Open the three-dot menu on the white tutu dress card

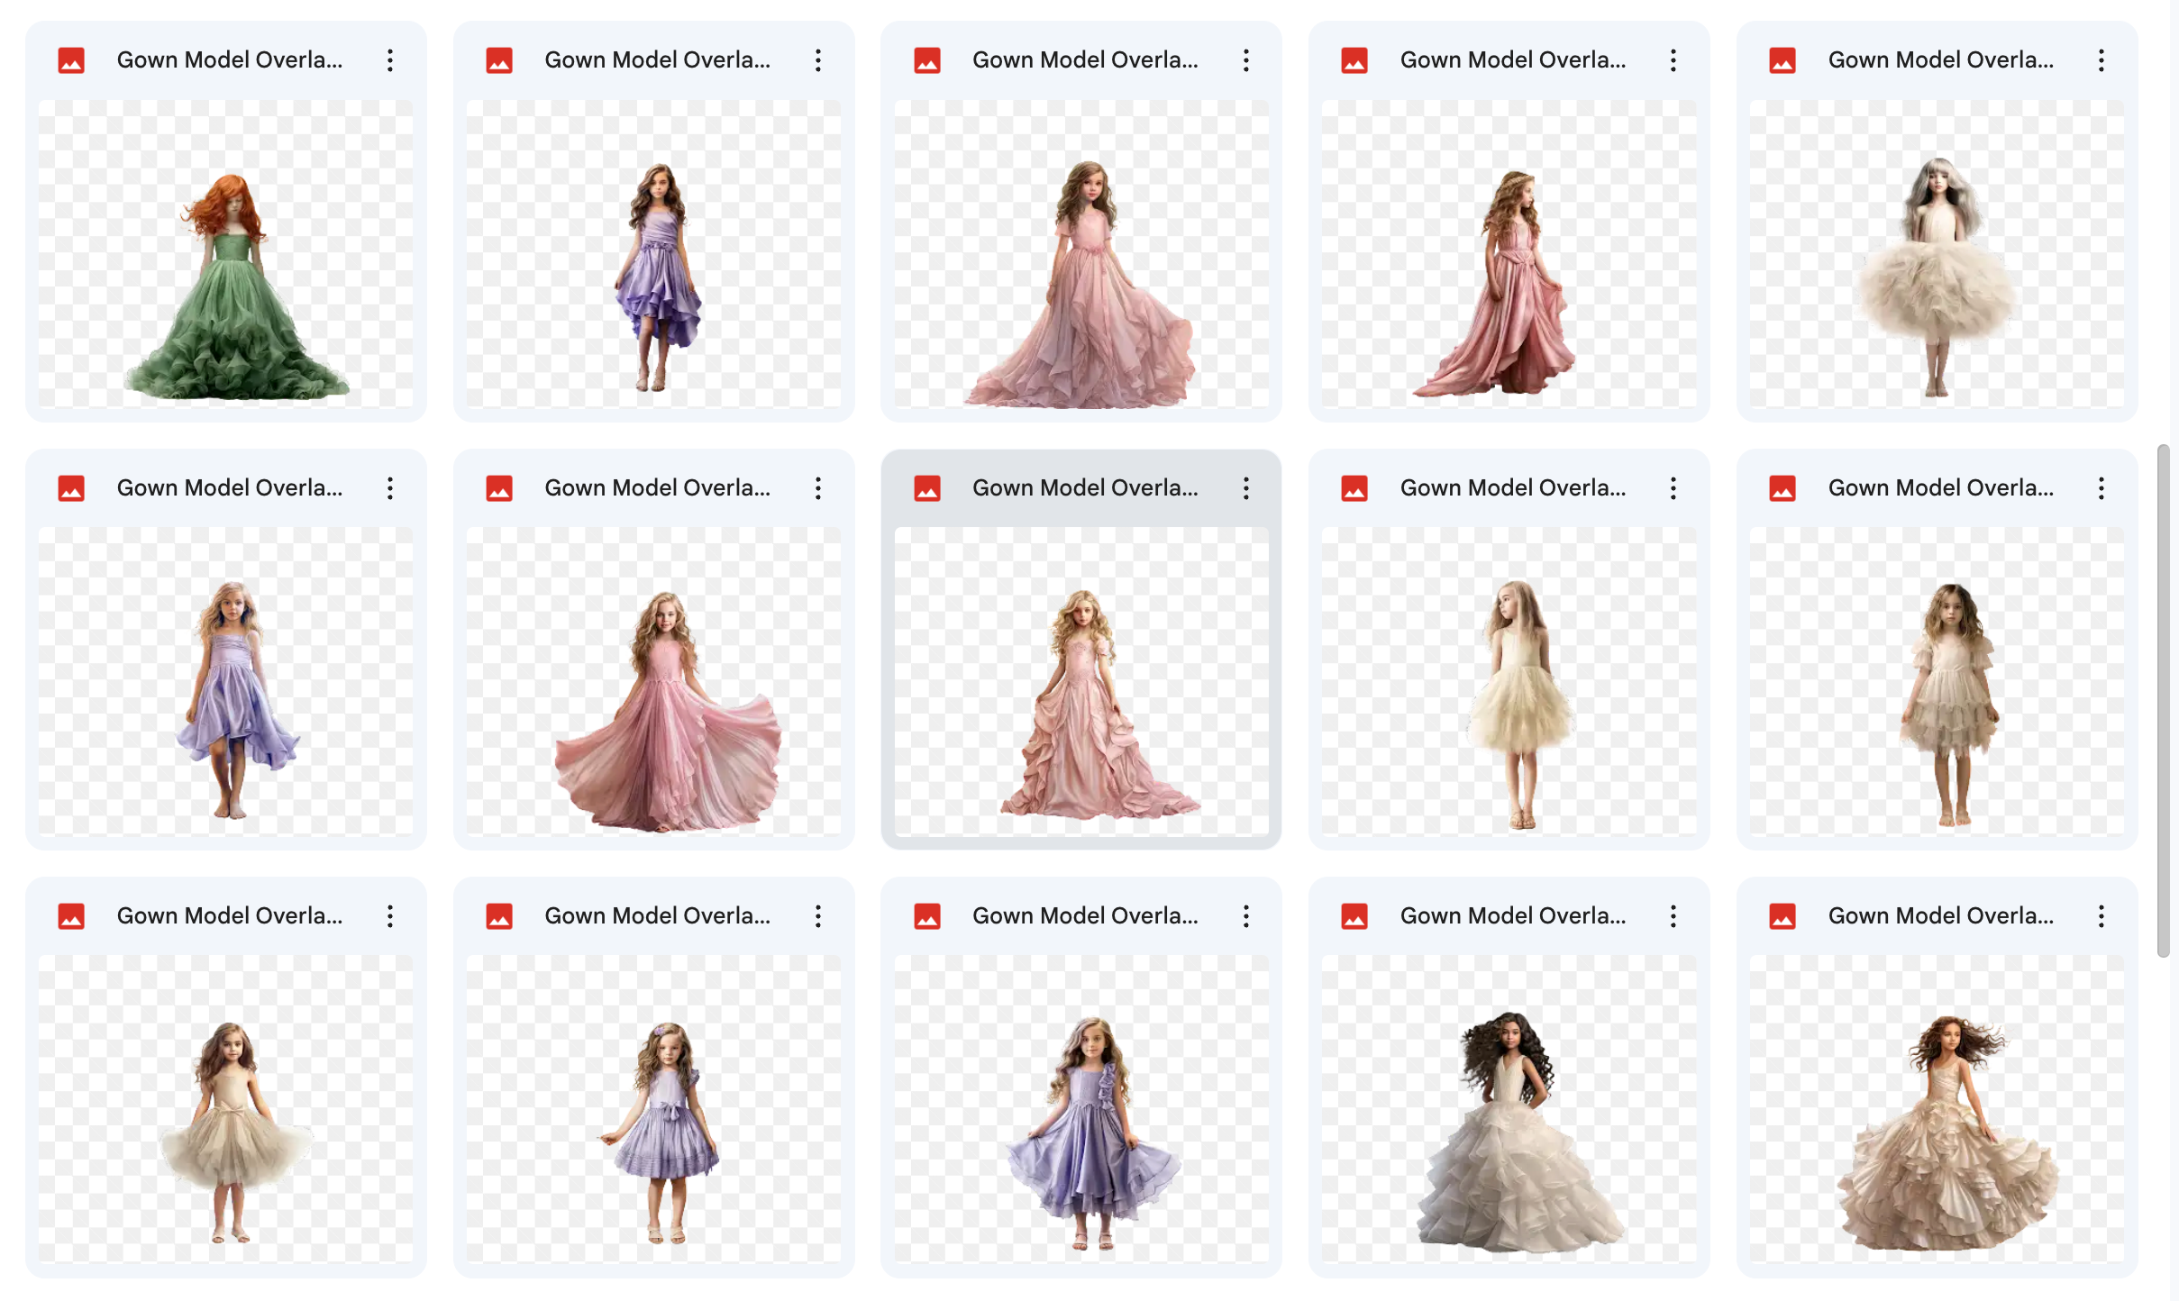click(2101, 59)
